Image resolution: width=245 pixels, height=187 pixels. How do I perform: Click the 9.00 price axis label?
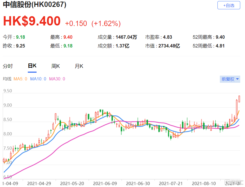click(x=8, y=105)
